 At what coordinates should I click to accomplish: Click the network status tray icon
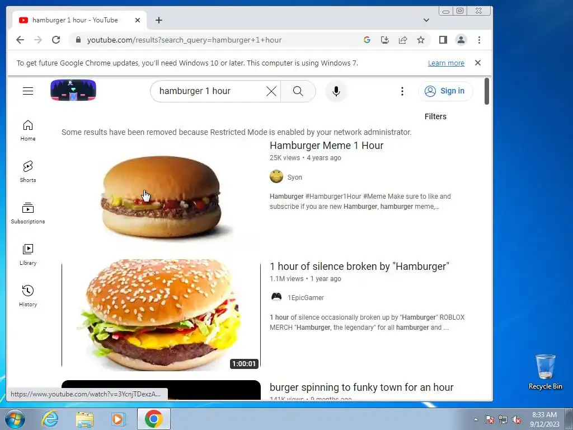pos(503,419)
